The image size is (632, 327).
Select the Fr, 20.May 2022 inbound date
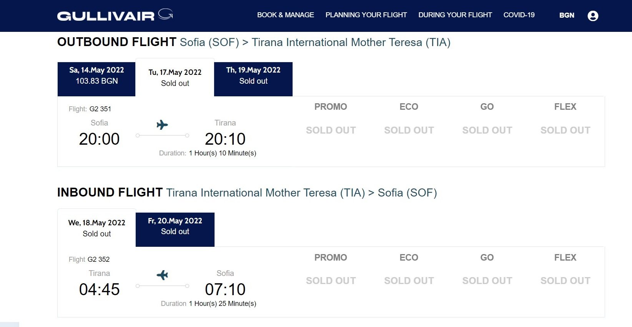pyautogui.click(x=175, y=230)
